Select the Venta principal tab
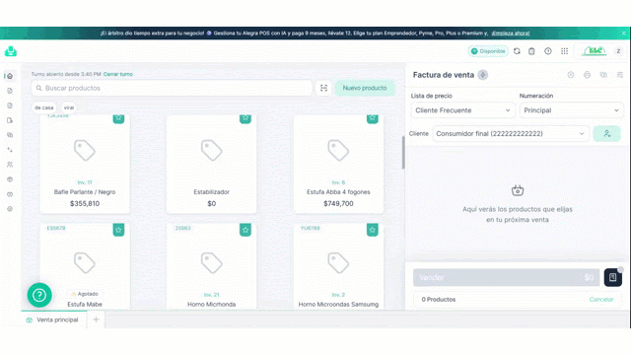Image resolution: width=631 pixels, height=355 pixels. 54,319
